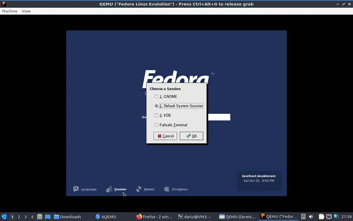Click the taskbar window list arrow
Viewport: 353px width, 221px height.
(303, 217)
